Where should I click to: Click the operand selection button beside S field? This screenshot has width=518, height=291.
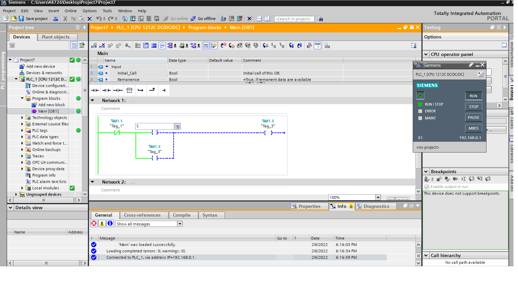click(177, 126)
